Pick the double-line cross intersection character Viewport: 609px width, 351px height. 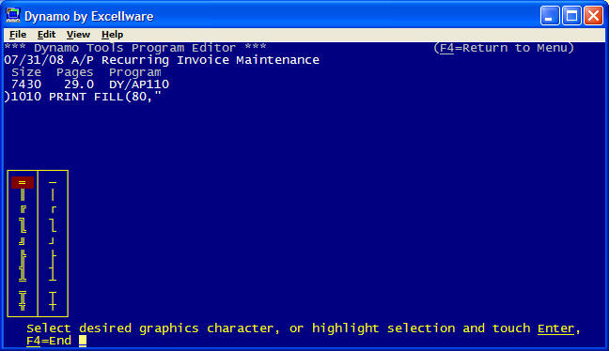23,306
